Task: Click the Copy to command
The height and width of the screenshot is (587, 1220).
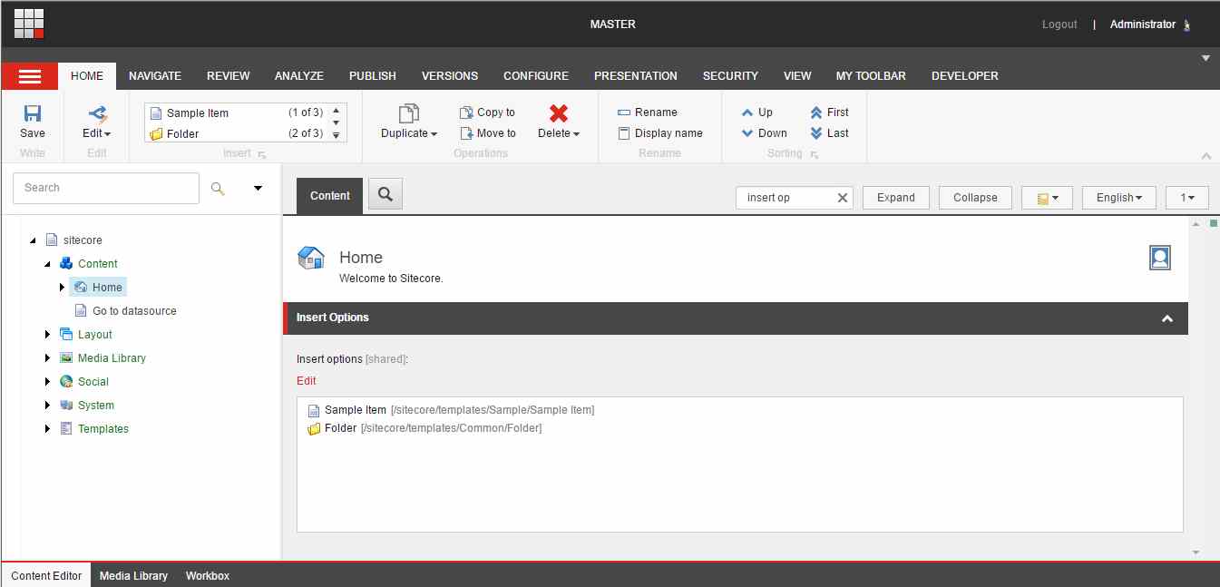Action: (487, 113)
